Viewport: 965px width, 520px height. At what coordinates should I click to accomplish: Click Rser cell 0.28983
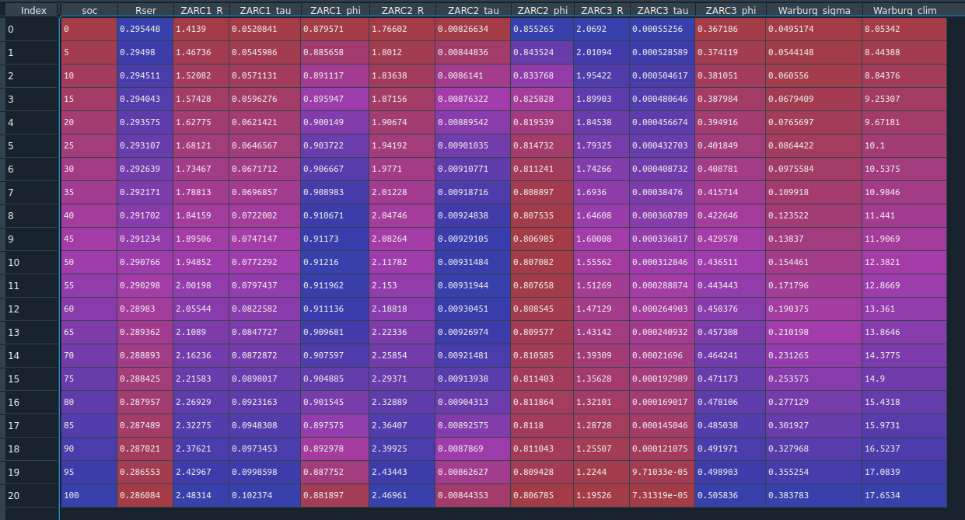(x=145, y=309)
